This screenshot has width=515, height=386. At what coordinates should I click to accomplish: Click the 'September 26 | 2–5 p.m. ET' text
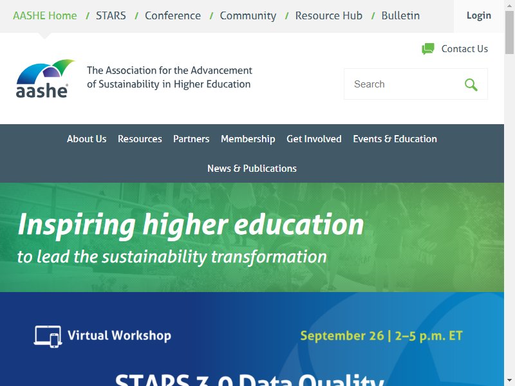[381, 336]
